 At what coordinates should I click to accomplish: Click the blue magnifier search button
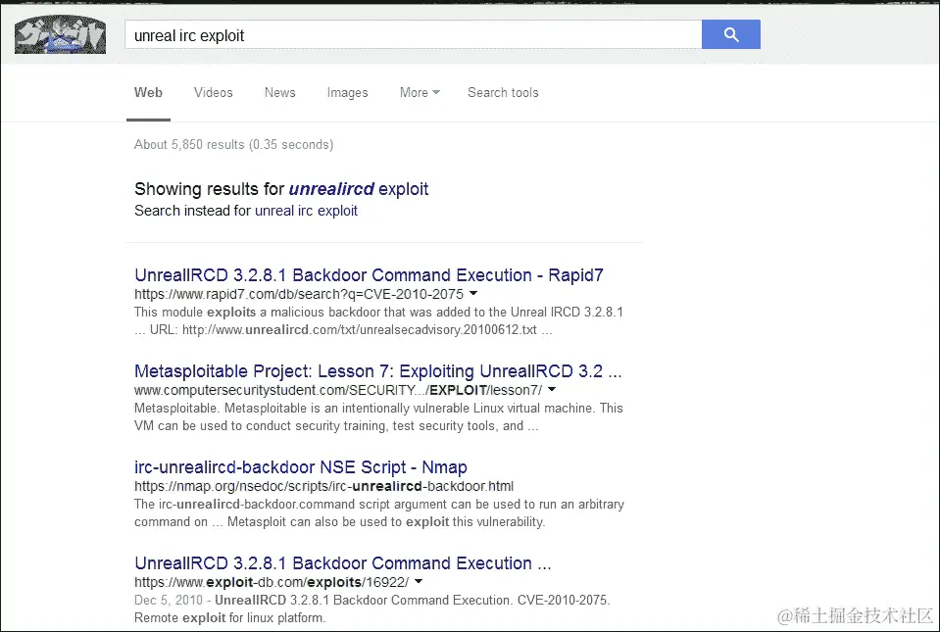pos(731,34)
